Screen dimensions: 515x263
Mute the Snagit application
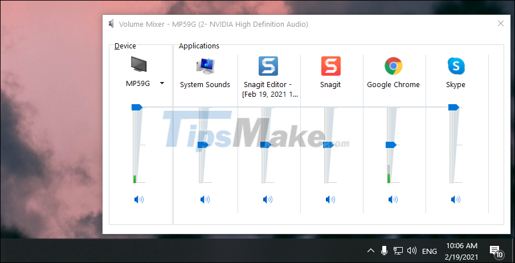point(330,199)
